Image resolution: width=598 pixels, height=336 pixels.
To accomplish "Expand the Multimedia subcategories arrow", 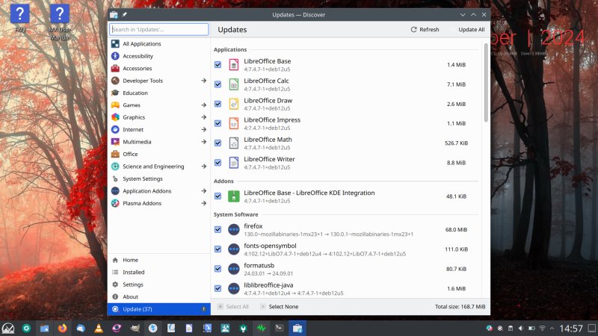I will tap(203, 142).
